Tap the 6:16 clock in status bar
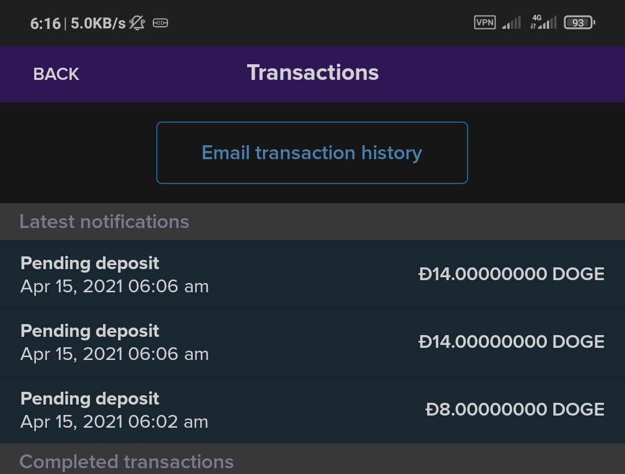Image resolution: width=625 pixels, height=474 pixels. coord(45,24)
